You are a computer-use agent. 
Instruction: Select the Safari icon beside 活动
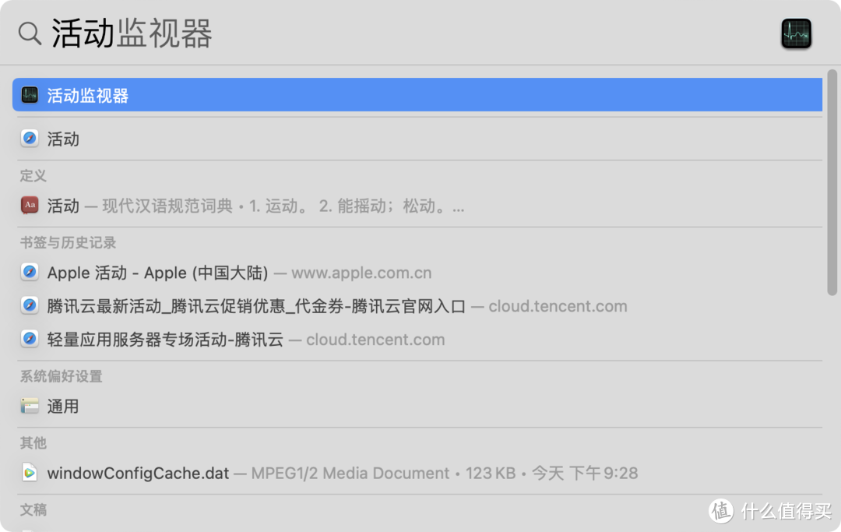(x=30, y=138)
